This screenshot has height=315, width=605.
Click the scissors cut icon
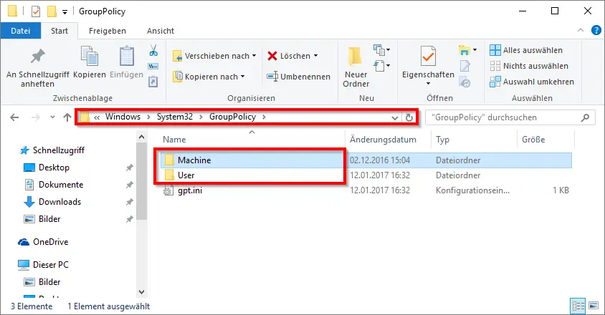click(153, 50)
